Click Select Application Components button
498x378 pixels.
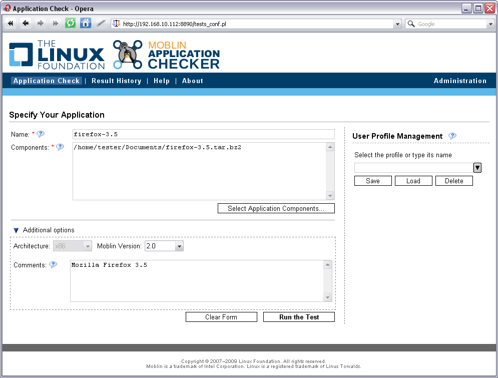pyautogui.click(x=276, y=208)
